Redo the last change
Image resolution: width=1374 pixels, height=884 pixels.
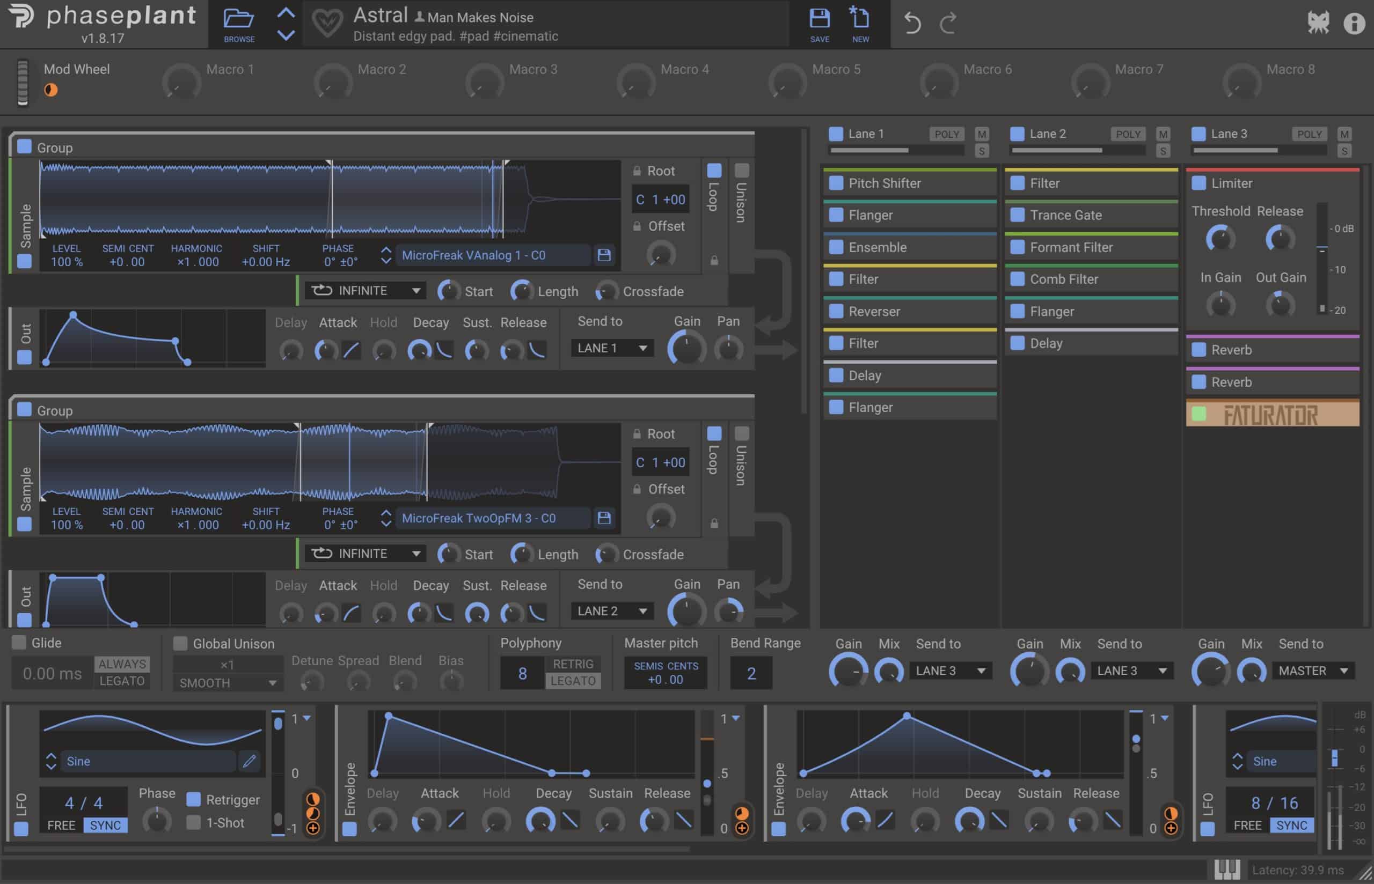948,24
